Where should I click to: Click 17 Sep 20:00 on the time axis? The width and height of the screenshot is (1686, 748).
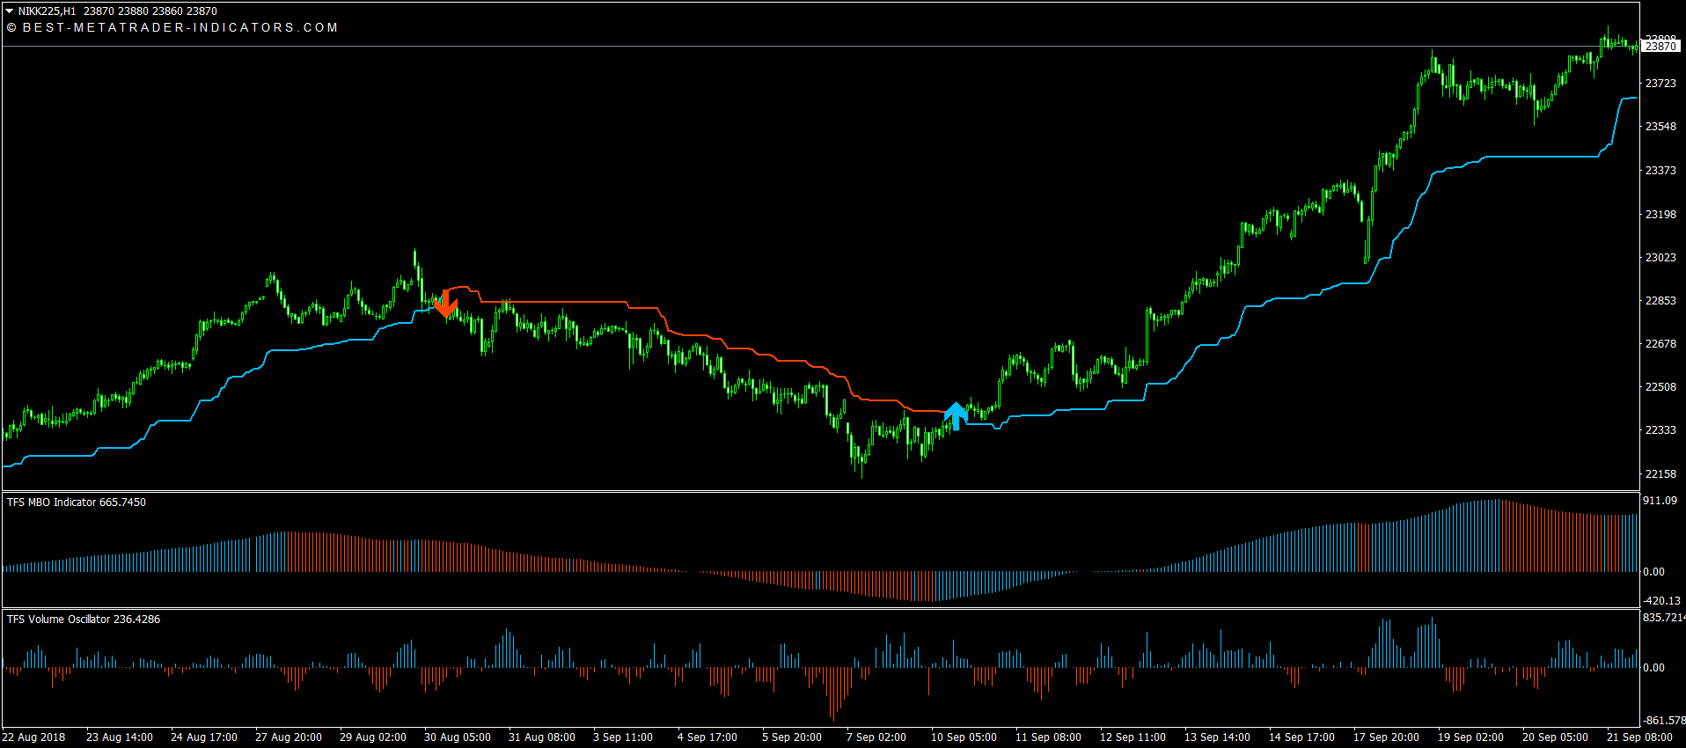[1386, 737]
